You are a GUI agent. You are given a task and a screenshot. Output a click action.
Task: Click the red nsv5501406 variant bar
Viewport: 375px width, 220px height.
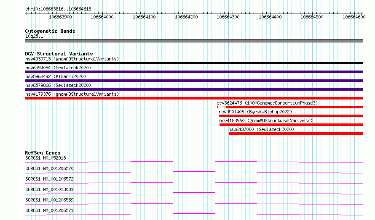click(x=291, y=116)
